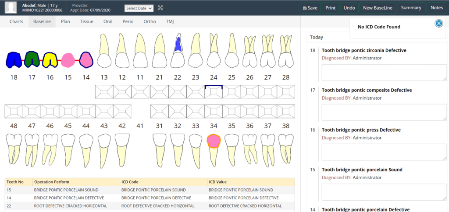
Task: Click tooth 22 with blue root marking
Action: [x=178, y=51]
